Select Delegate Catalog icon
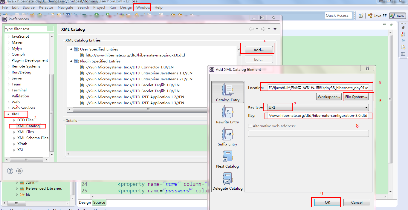408x210 pixels. click(x=227, y=178)
